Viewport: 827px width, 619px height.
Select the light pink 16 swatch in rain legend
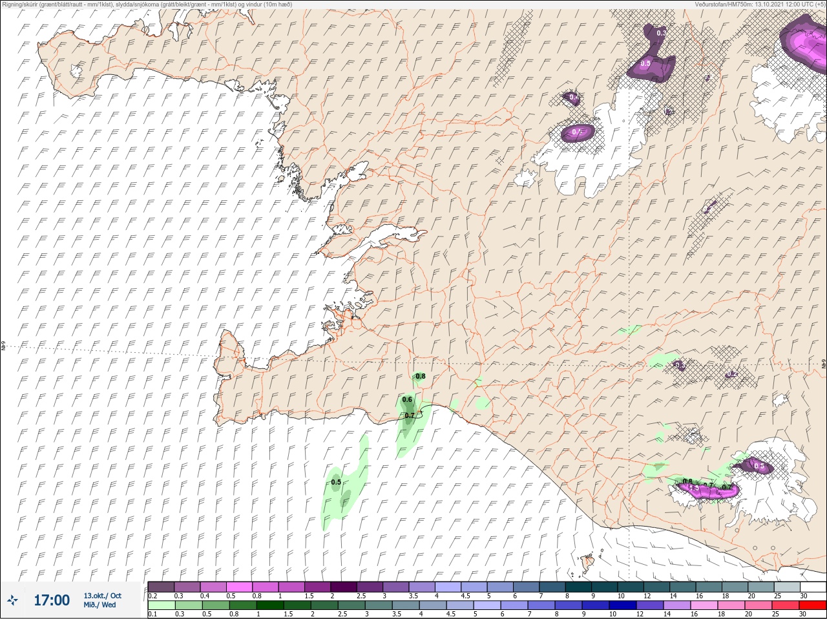tap(704, 605)
